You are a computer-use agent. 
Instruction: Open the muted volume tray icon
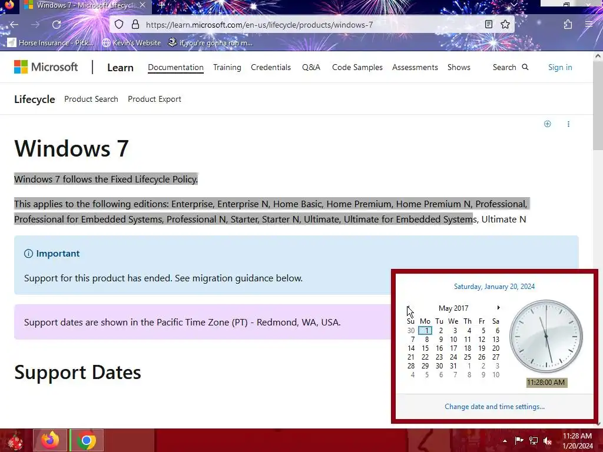tap(548, 440)
